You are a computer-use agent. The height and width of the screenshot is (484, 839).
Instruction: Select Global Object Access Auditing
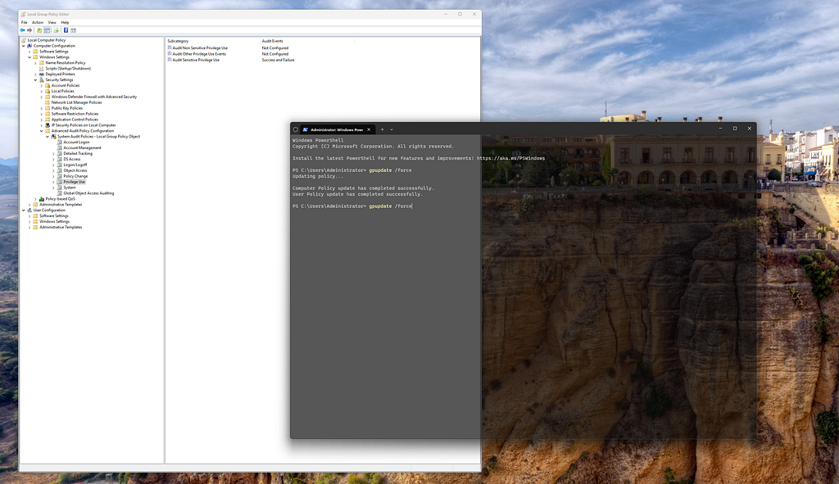(88, 193)
